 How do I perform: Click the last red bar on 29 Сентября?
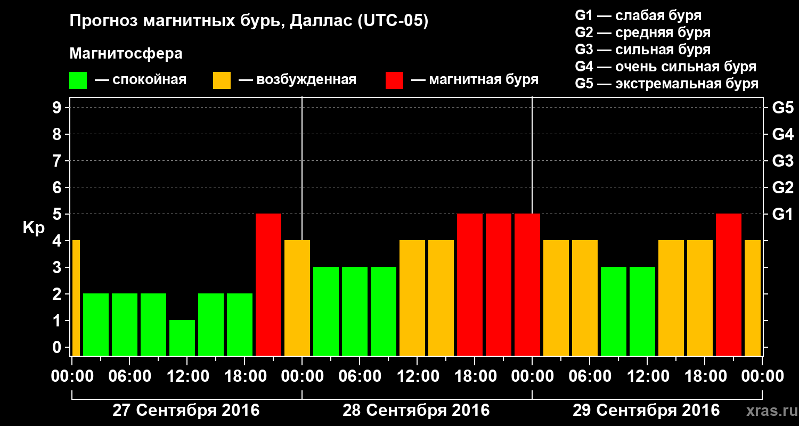pos(729,284)
